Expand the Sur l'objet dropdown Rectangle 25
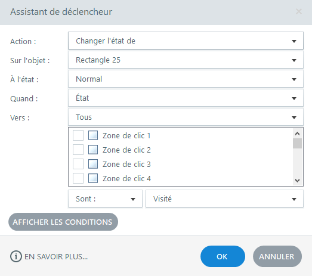The height and width of the screenshot is (276, 312). (x=186, y=60)
